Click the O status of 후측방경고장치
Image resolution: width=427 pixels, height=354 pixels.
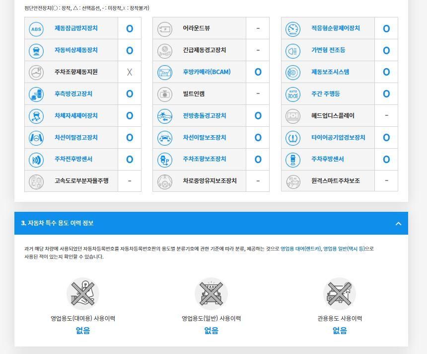coord(130,94)
